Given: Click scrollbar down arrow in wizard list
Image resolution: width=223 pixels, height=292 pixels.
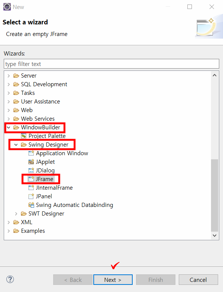Looking at the screenshot, I should 214,235.
